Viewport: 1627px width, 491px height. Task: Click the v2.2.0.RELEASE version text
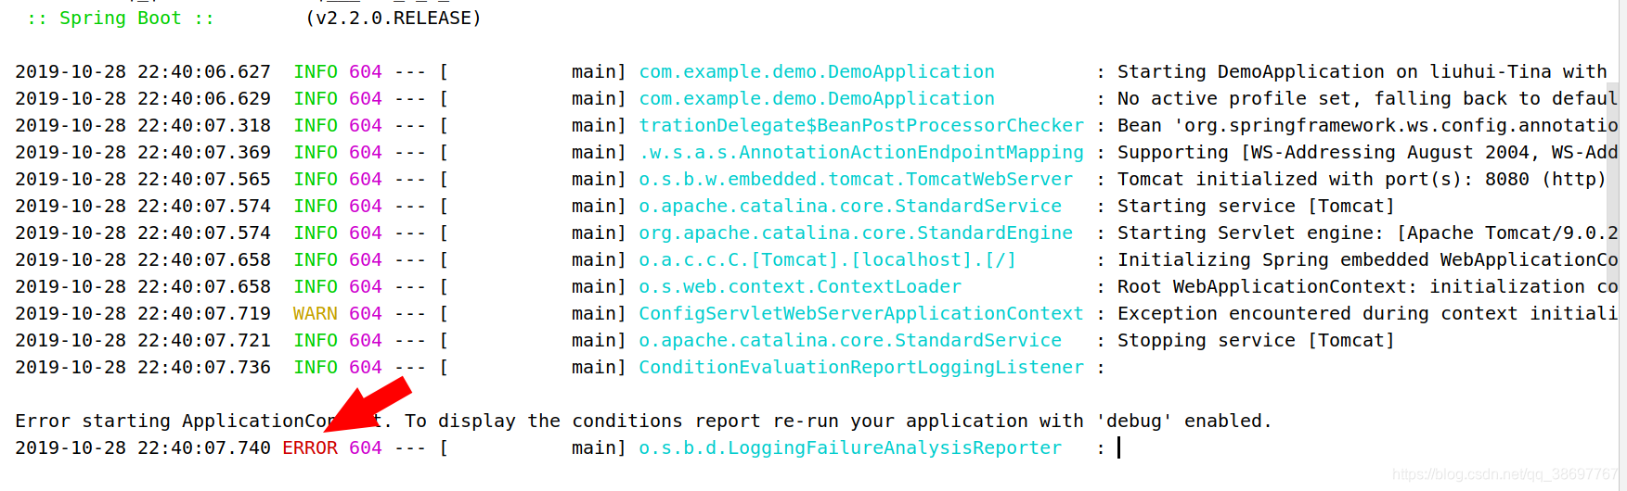pos(394,19)
